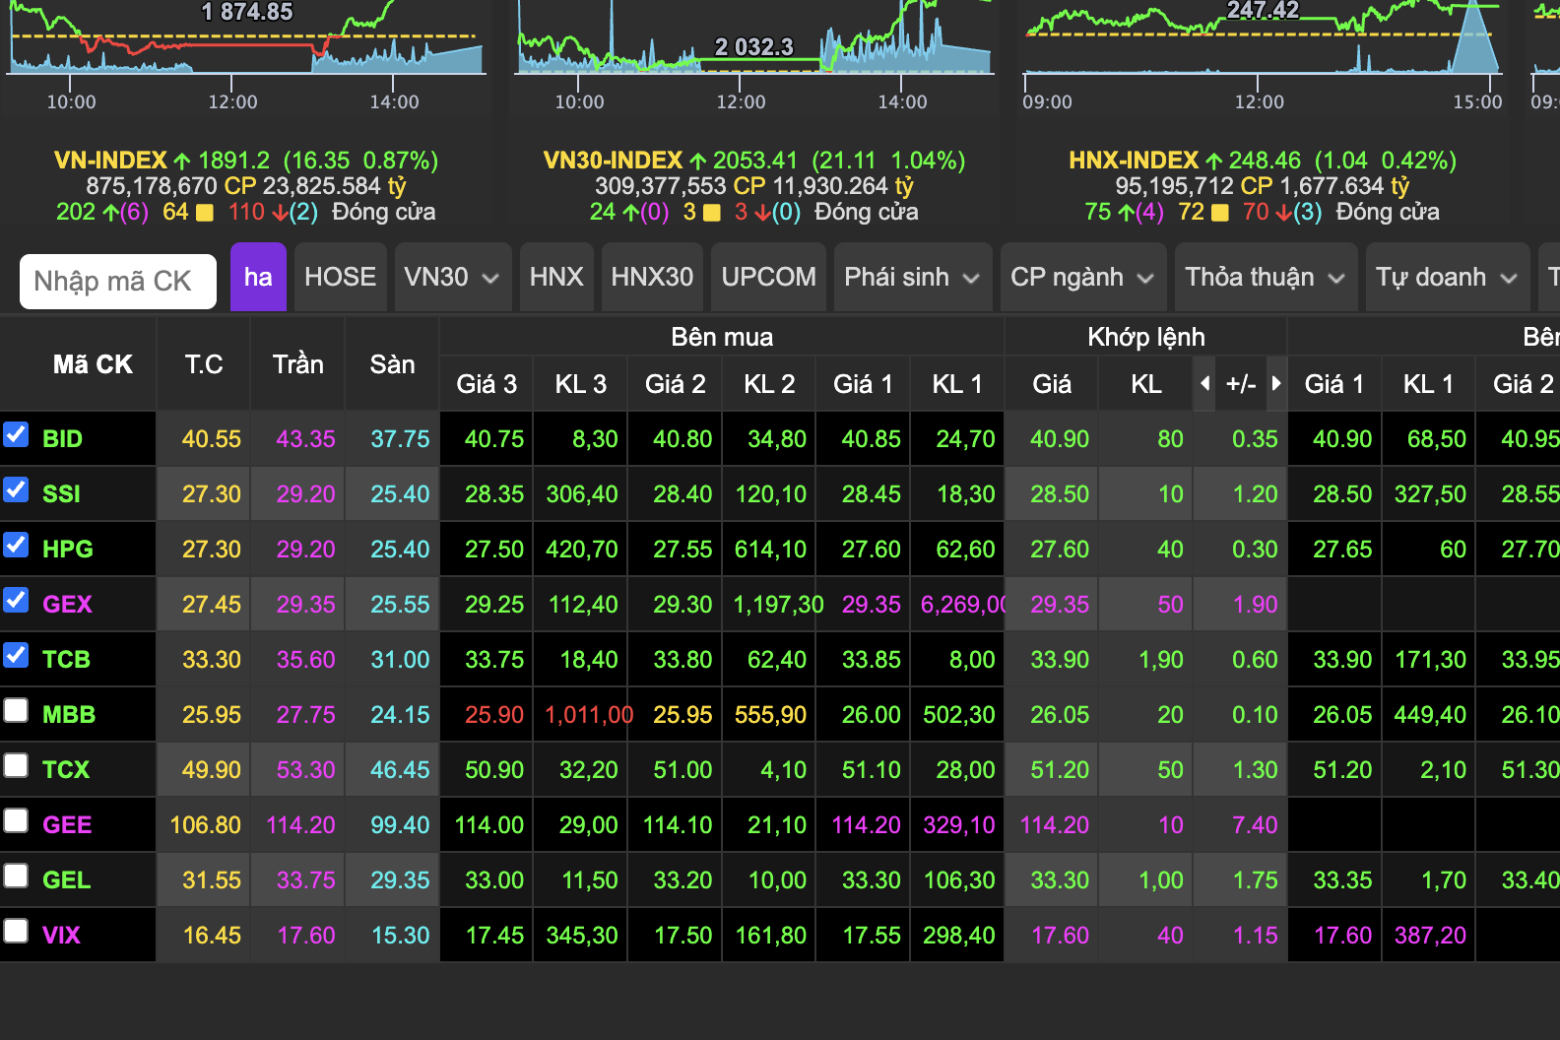Click green up arrow in VN30 advancers count
Viewport: 1560px width, 1040px height.
[630, 213]
